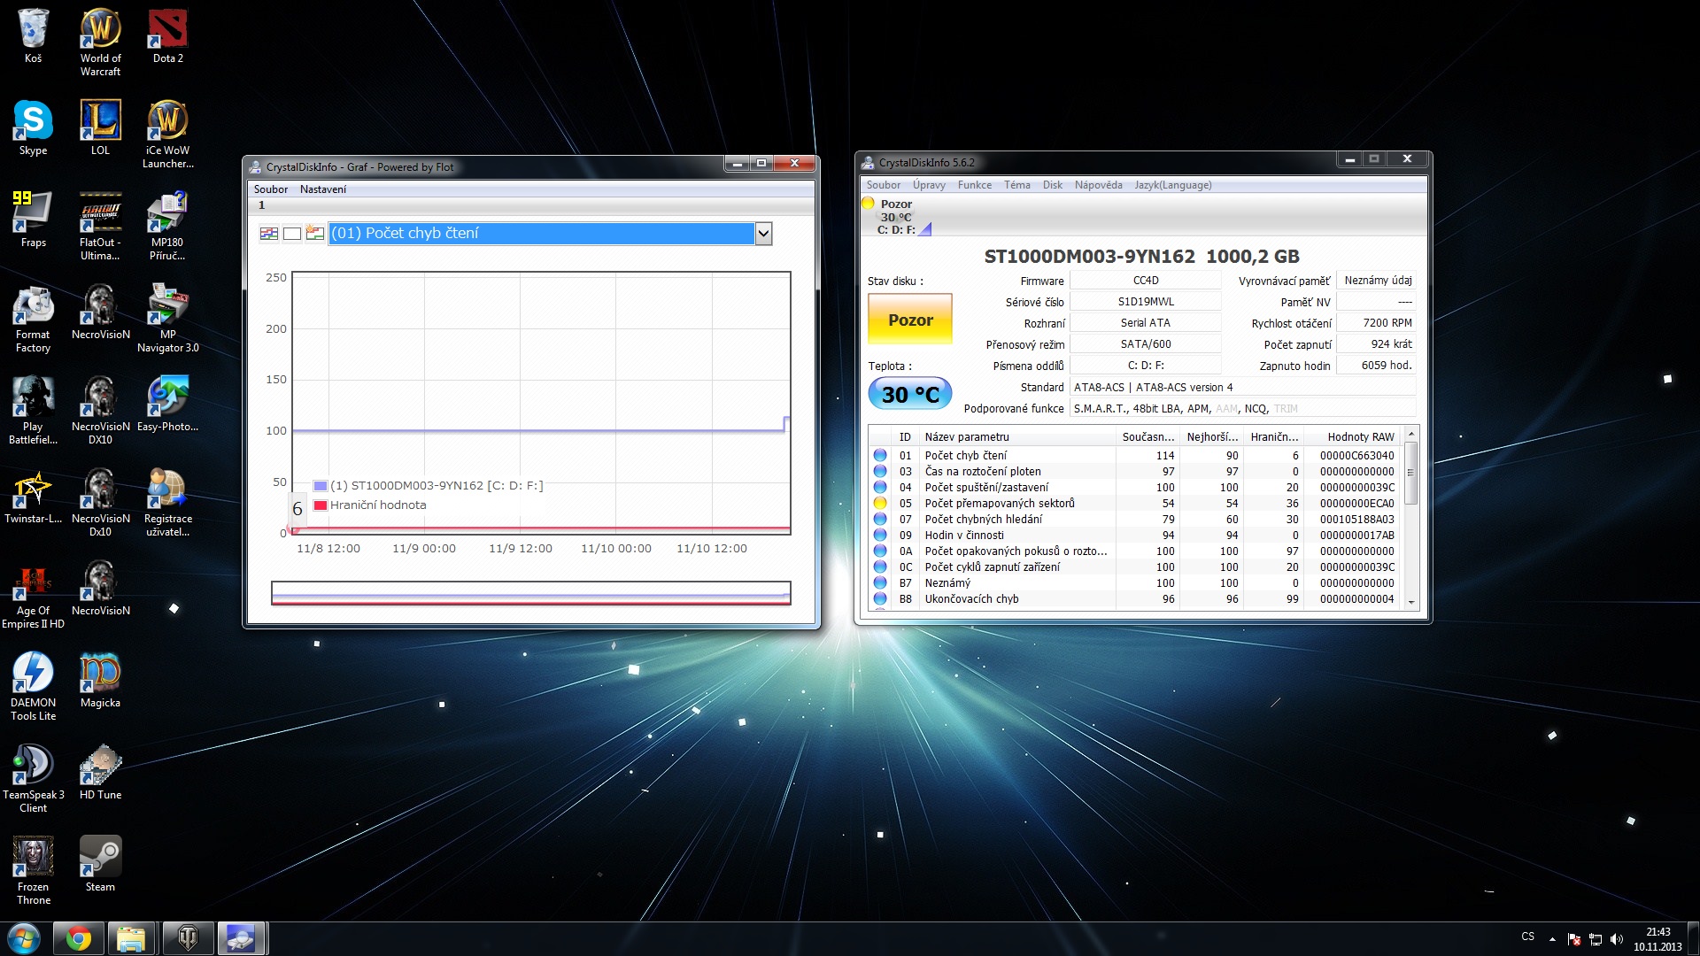1700x956 pixels.
Task: Select the Pozor C: D: F: disk tab
Action: (896, 217)
